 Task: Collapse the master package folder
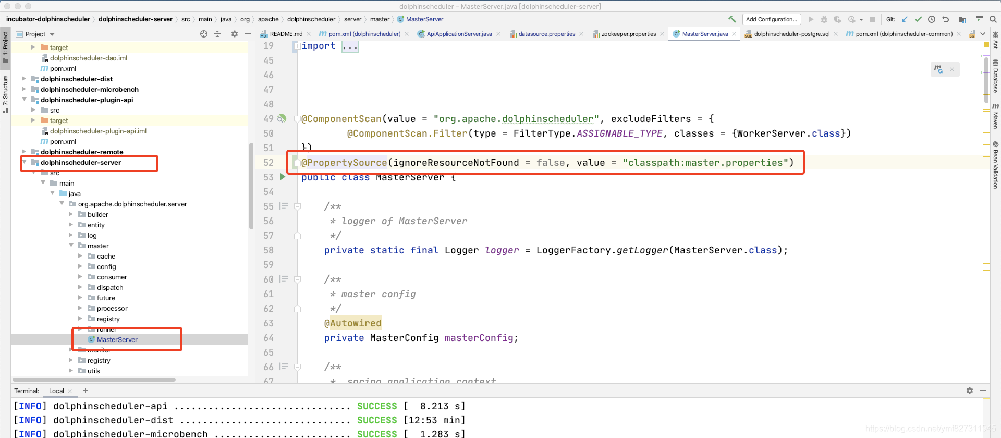coord(71,246)
